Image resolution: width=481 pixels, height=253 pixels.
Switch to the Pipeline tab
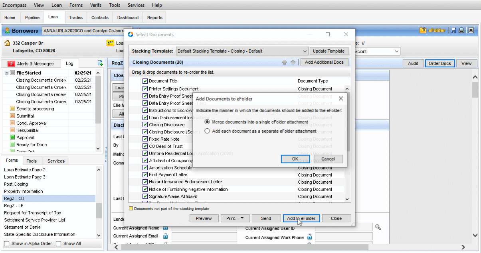32,18
